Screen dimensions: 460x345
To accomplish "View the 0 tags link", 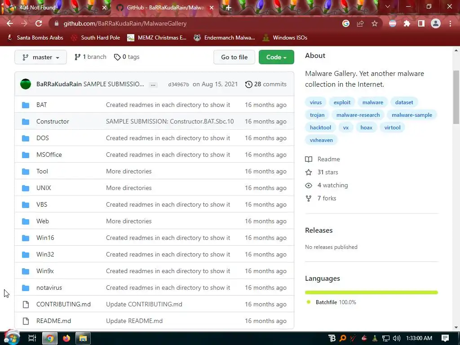I will pos(127,57).
